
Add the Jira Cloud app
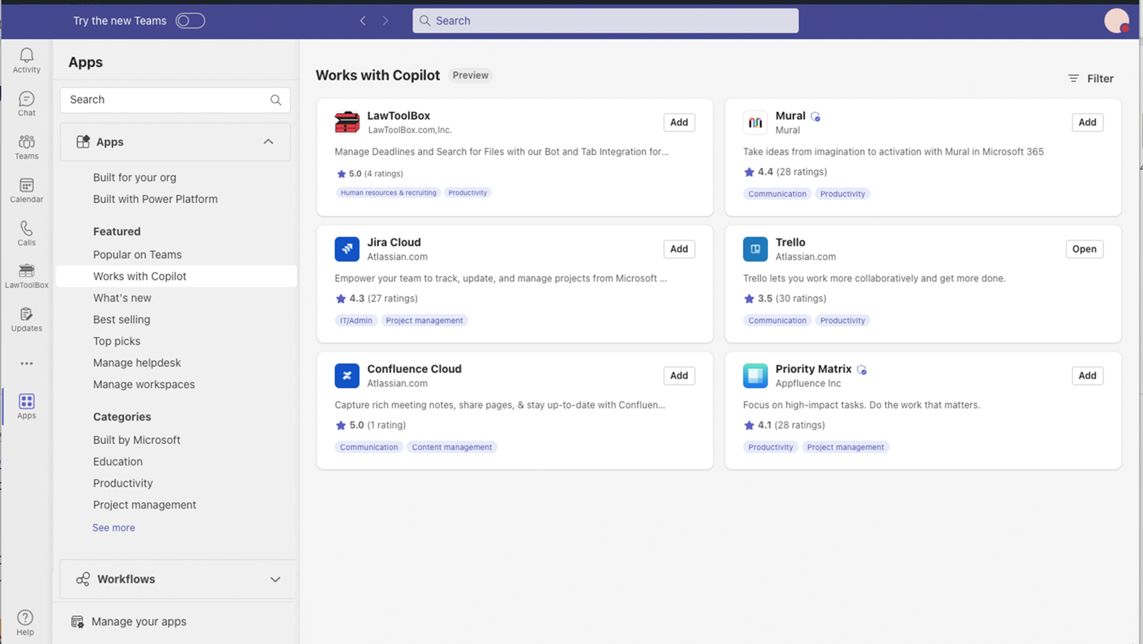[679, 249]
